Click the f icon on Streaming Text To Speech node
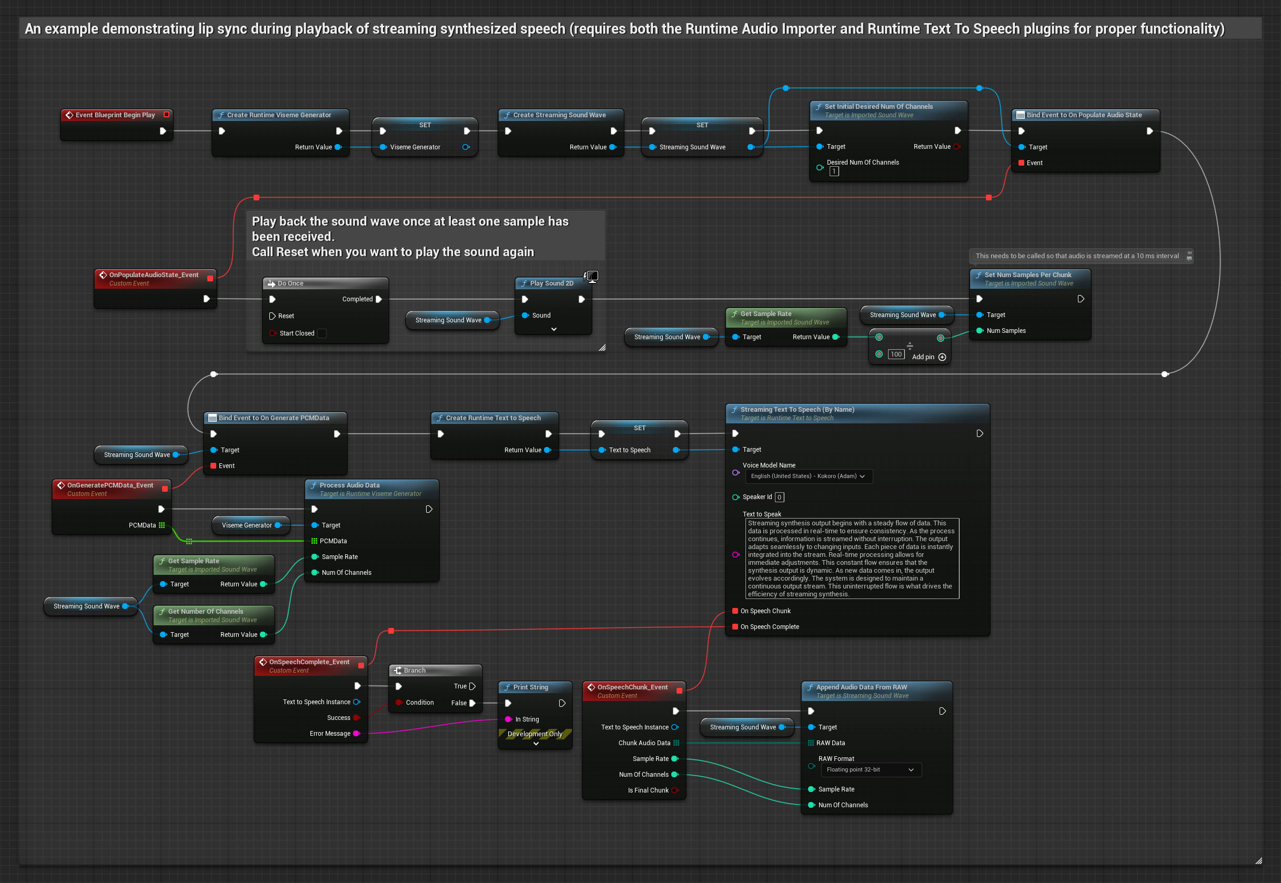1281x883 pixels. (x=735, y=409)
